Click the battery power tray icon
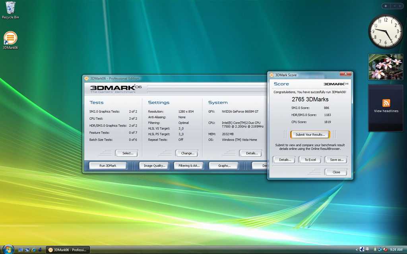Image resolution: width=407 pixels, height=254 pixels. [375, 250]
